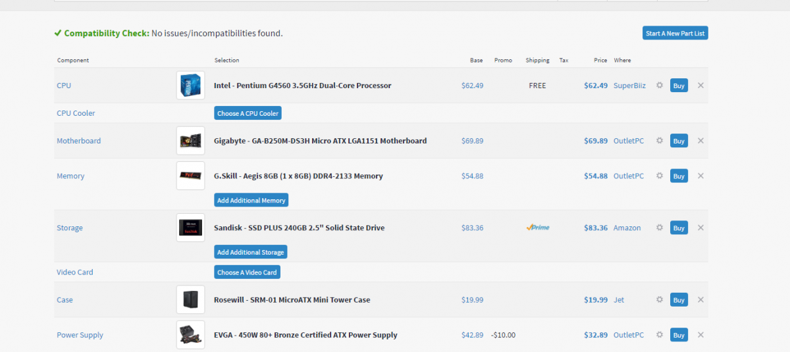Remove the Rosewill SRM-01 case
The height and width of the screenshot is (352, 790).
(x=700, y=299)
